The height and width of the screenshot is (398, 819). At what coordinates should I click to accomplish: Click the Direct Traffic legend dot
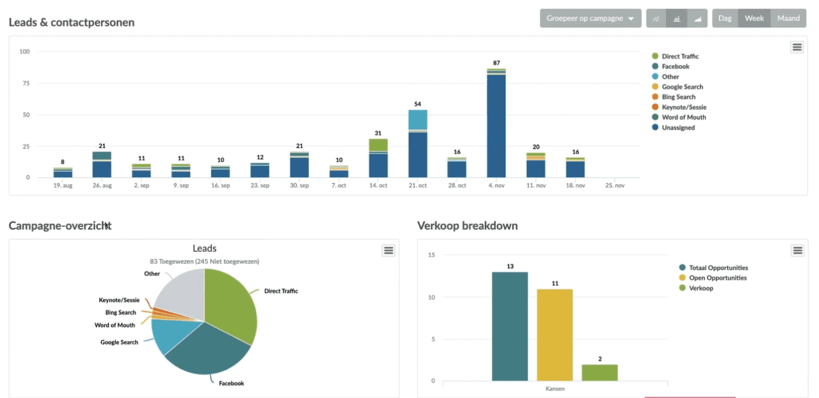[655, 57]
